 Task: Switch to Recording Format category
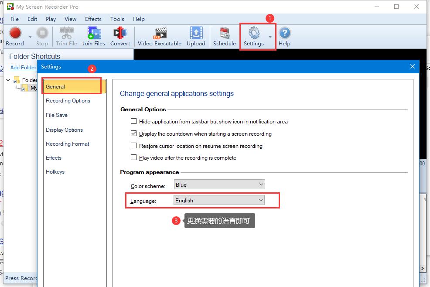tap(68, 144)
